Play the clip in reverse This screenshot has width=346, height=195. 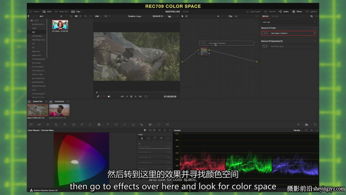click(127, 96)
